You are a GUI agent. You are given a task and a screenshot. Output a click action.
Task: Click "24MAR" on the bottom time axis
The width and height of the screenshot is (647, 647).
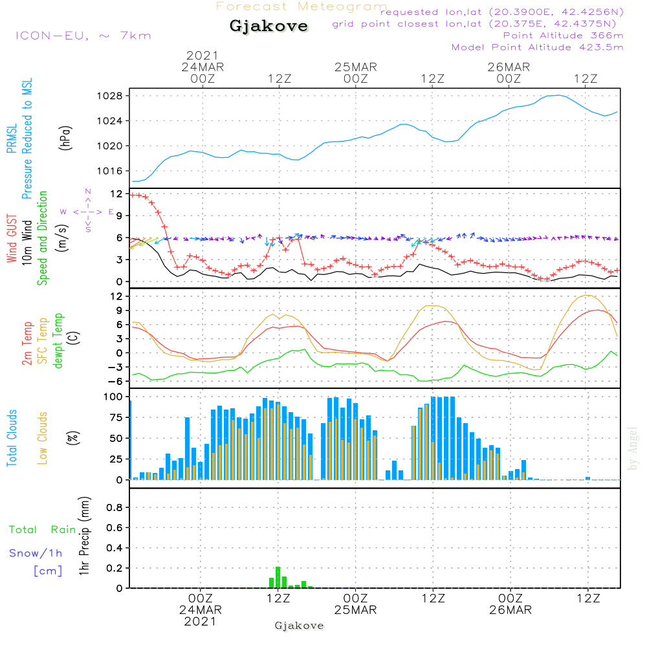click(x=201, y=610)
